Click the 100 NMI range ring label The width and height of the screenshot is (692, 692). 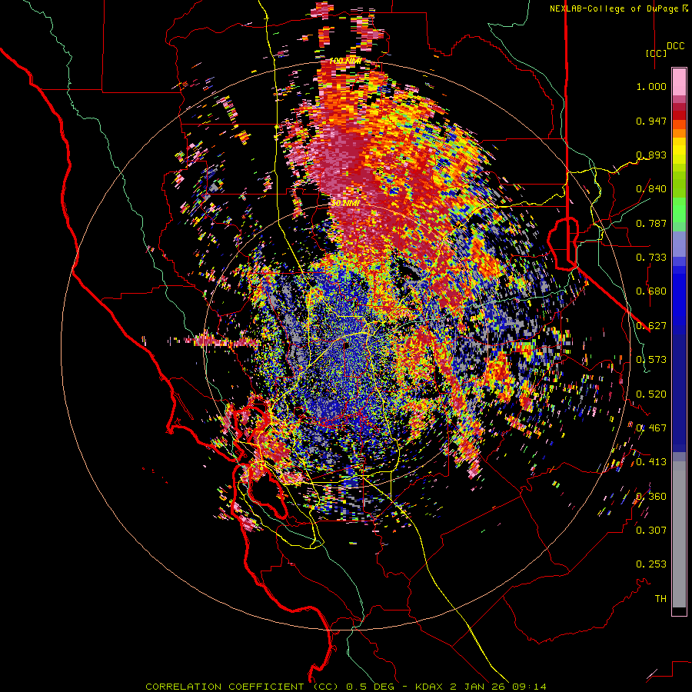tap(345, 61)
